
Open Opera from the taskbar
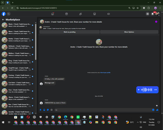pyautogui.click(x=28, y=117)
